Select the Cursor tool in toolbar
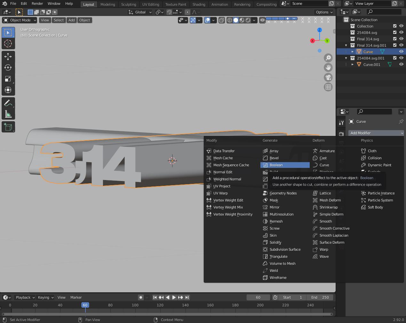Screen dimensions: 406x323 click(8, 43)
